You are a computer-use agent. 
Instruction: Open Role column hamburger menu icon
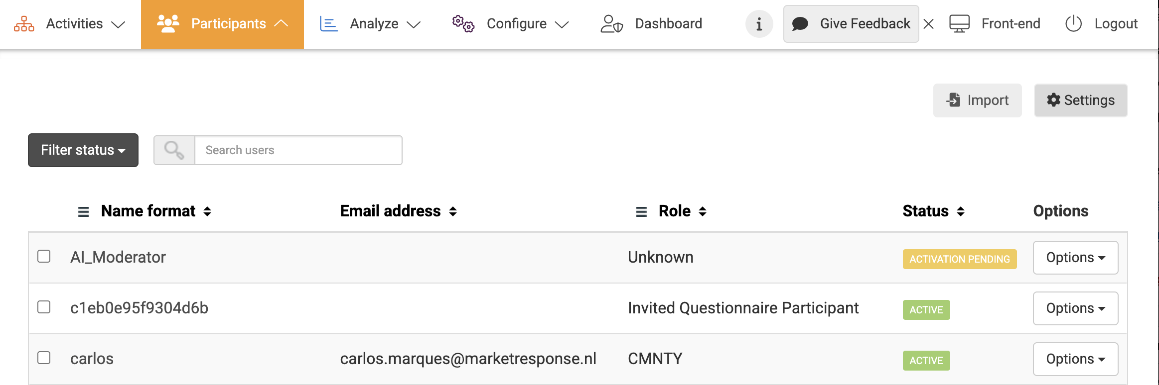(641, 212)
